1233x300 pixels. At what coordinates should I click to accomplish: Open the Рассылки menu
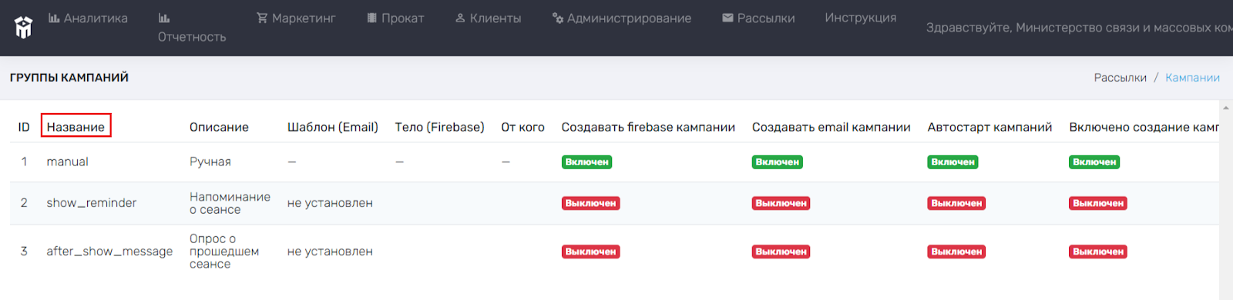(x=758, y=18)
